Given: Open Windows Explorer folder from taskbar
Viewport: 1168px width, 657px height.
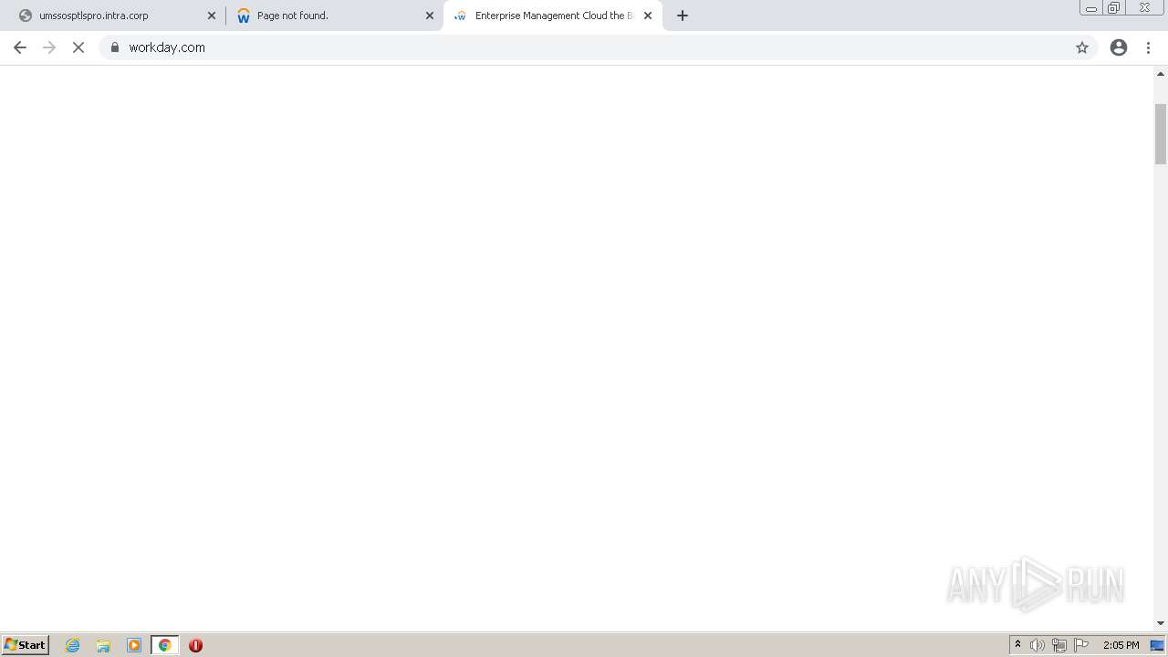Looking at the screenshot, I should point(103,645).
